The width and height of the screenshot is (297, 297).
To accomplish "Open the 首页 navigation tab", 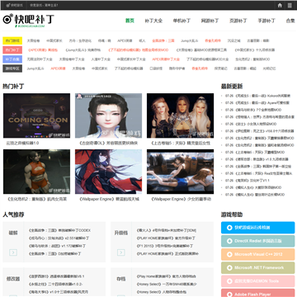I will 130,21.
